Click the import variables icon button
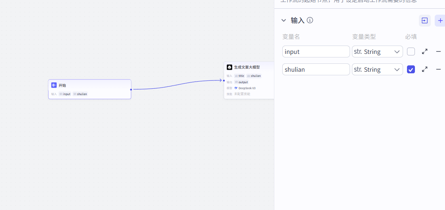 click(x=424, y=21)
